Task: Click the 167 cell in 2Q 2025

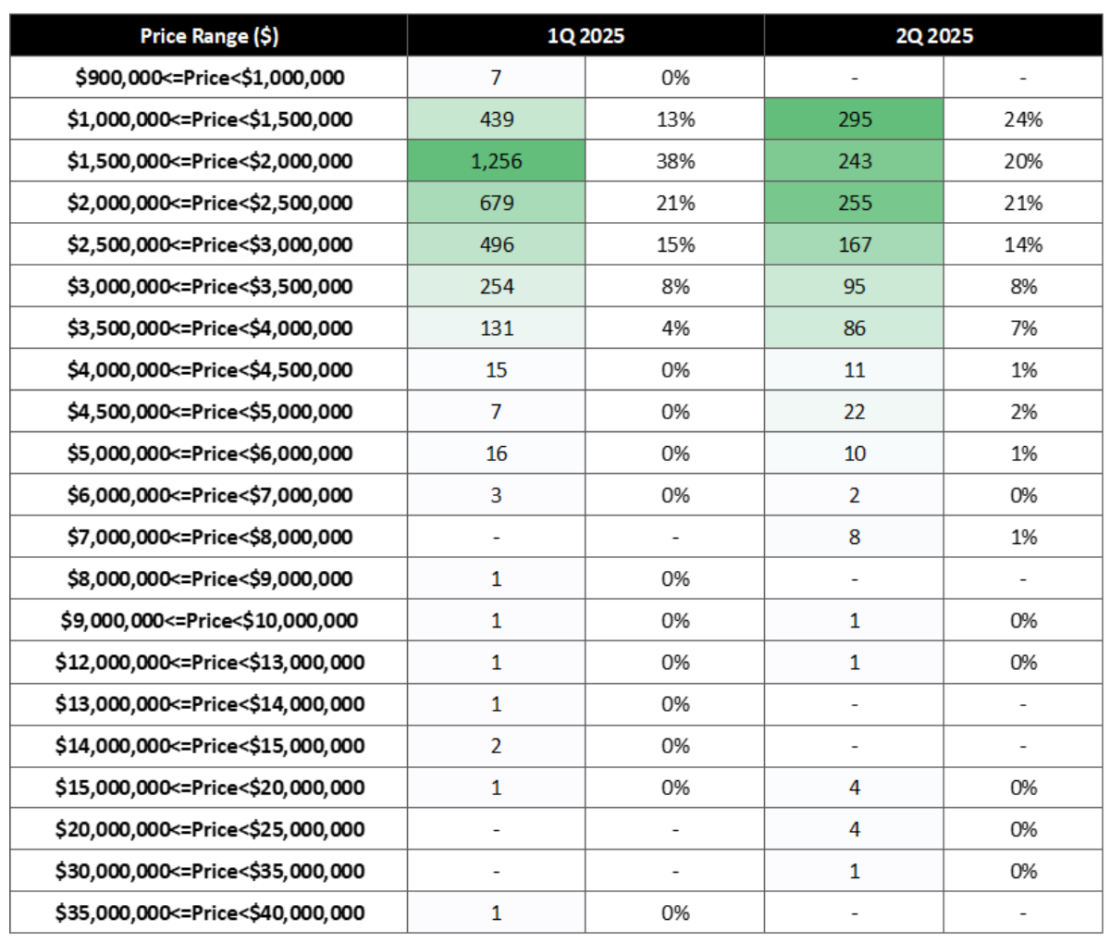Action: tap(854, 244)
